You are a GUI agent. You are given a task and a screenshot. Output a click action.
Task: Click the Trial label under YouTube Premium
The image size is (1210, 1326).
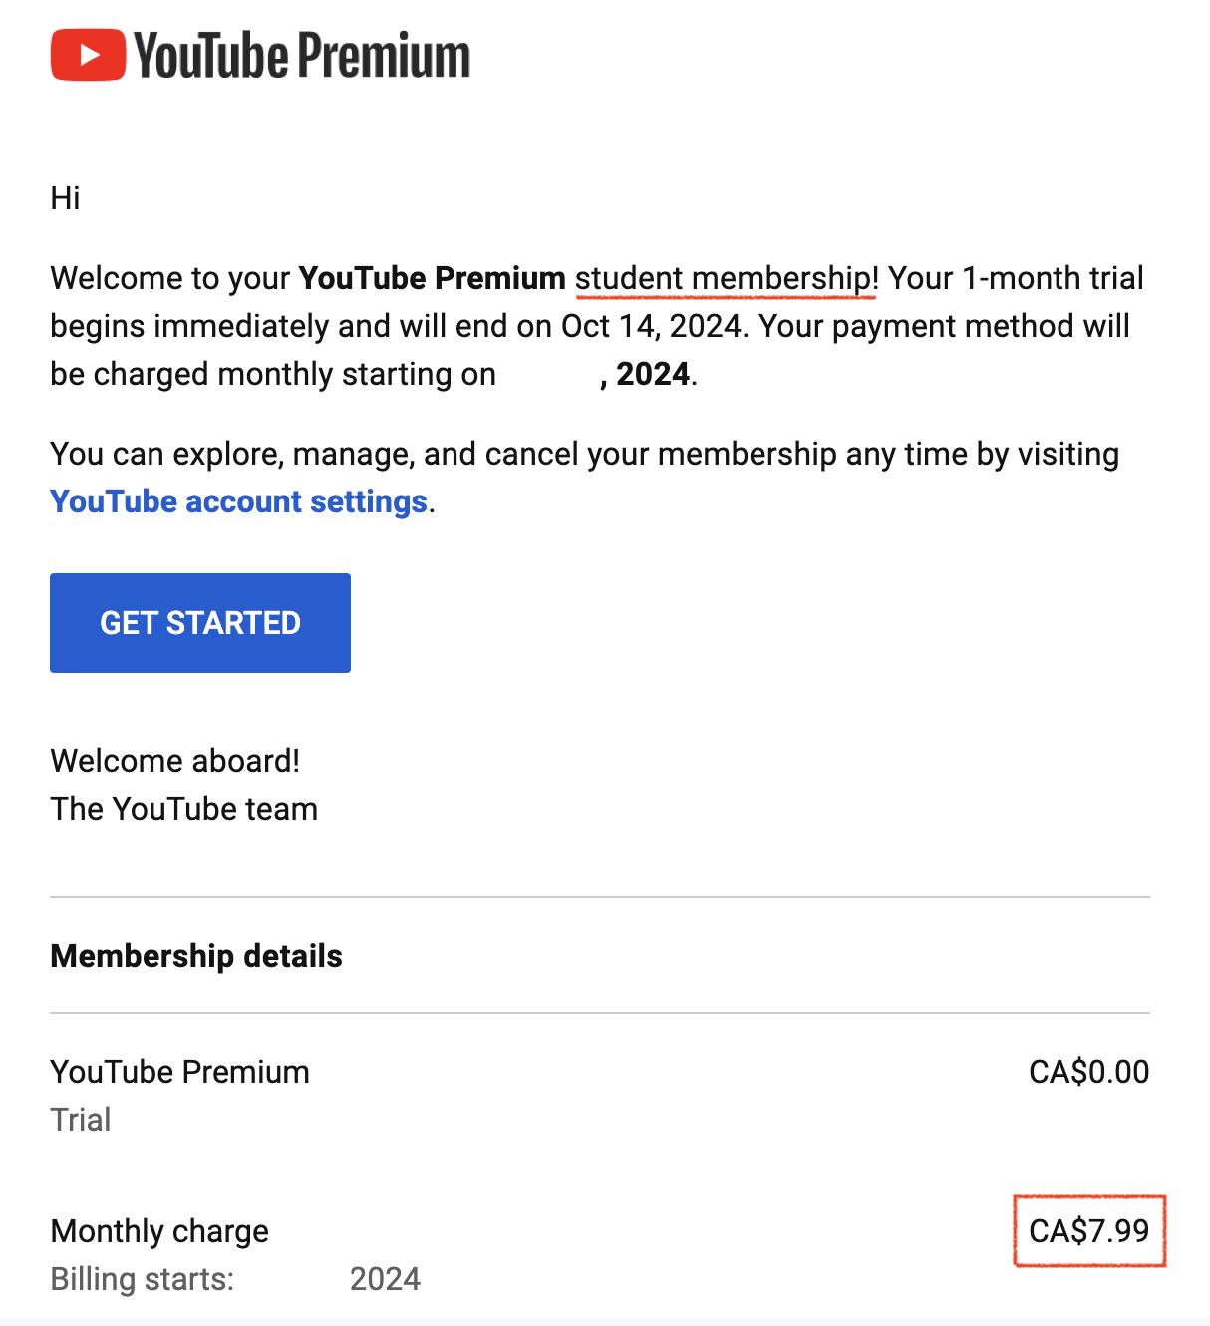click(81, 1120)
